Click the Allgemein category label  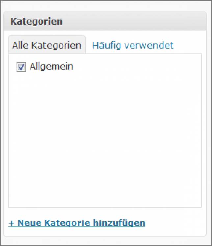51,67
